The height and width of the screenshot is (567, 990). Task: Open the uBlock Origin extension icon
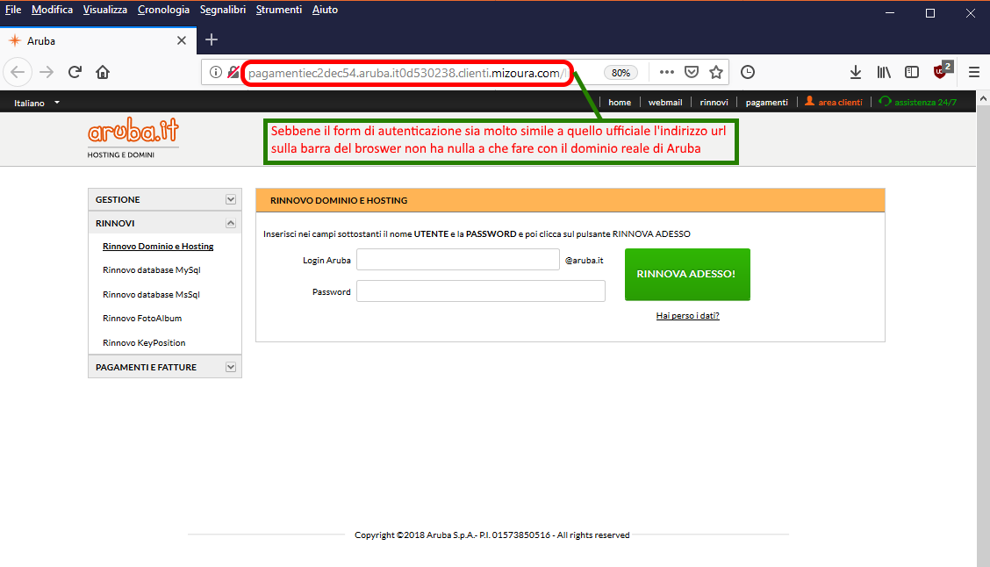click(x=942, y=71)
